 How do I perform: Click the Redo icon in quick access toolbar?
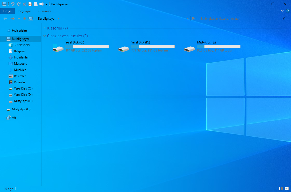click(19, 4)
